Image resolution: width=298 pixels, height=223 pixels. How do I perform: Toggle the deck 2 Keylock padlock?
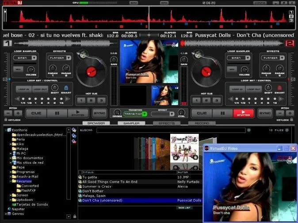pyautogui.click(x=291, y=119)
